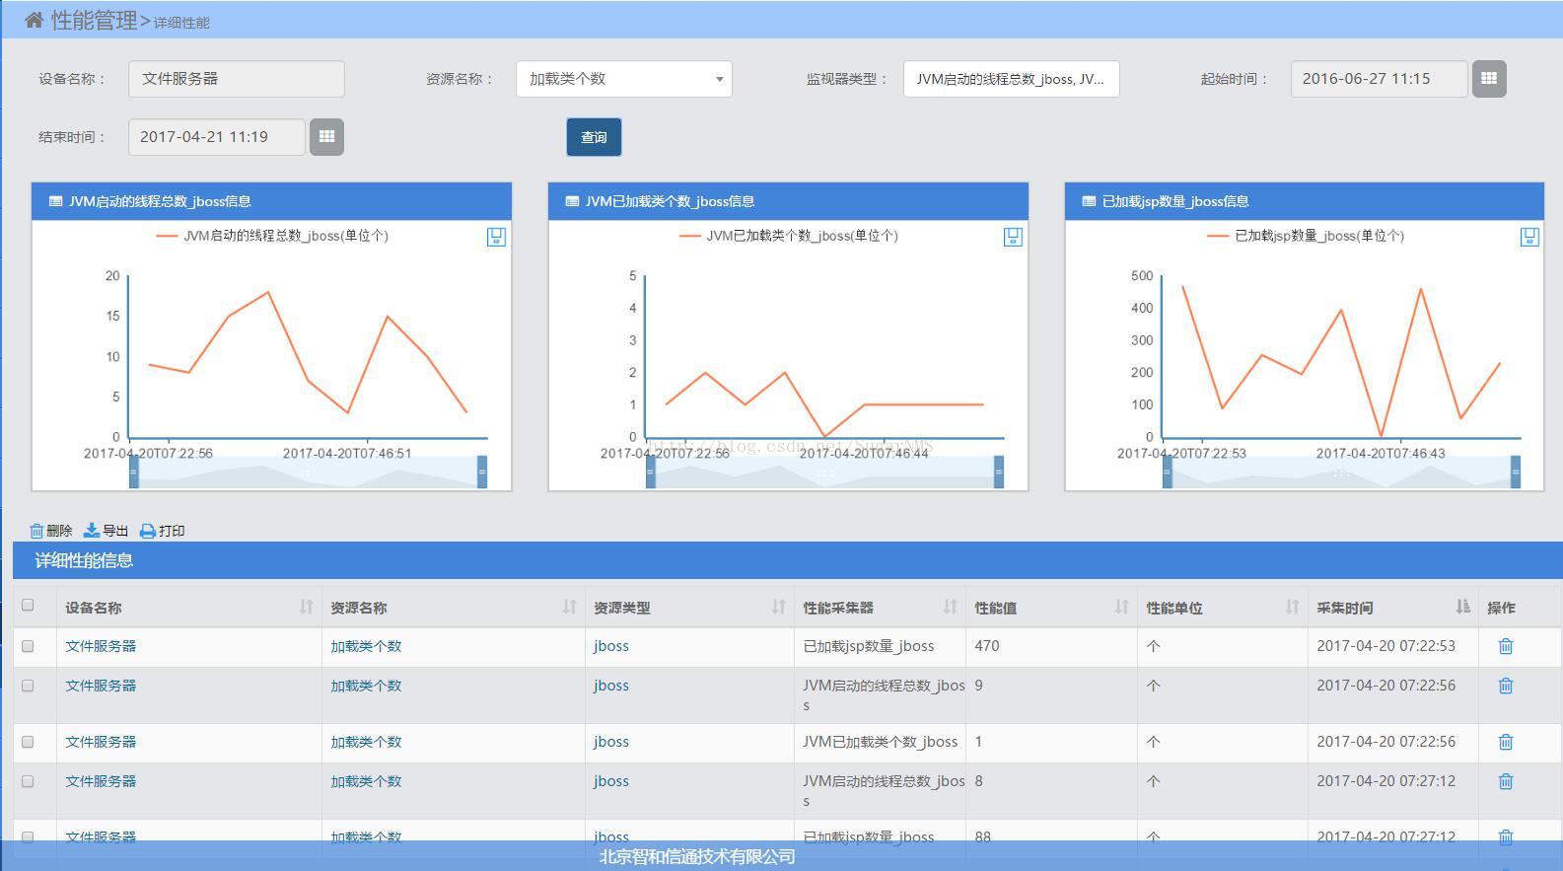Open the 资源名称 dropdown showing 加载类个数

[624, 79]
